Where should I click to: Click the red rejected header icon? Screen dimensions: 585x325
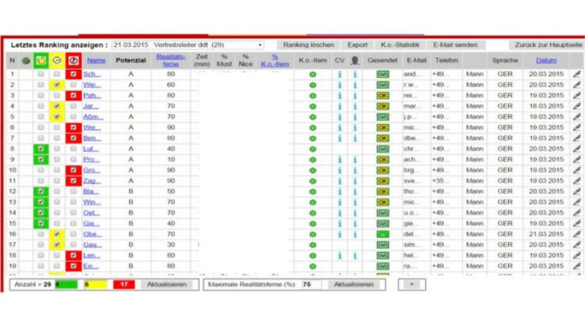click(x=73, y=61)
